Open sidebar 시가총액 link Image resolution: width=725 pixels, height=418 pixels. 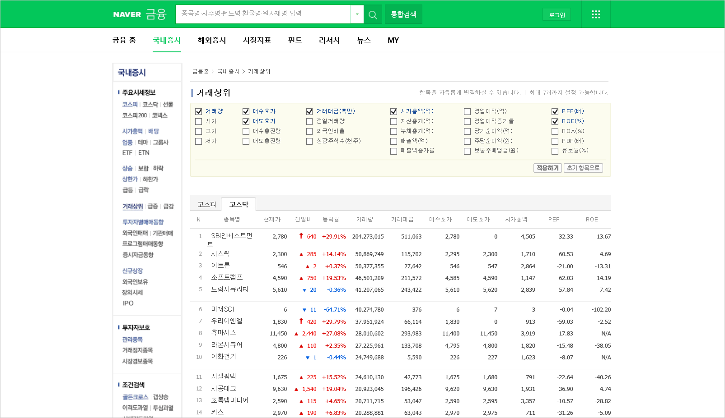click(x=132, y=131)
